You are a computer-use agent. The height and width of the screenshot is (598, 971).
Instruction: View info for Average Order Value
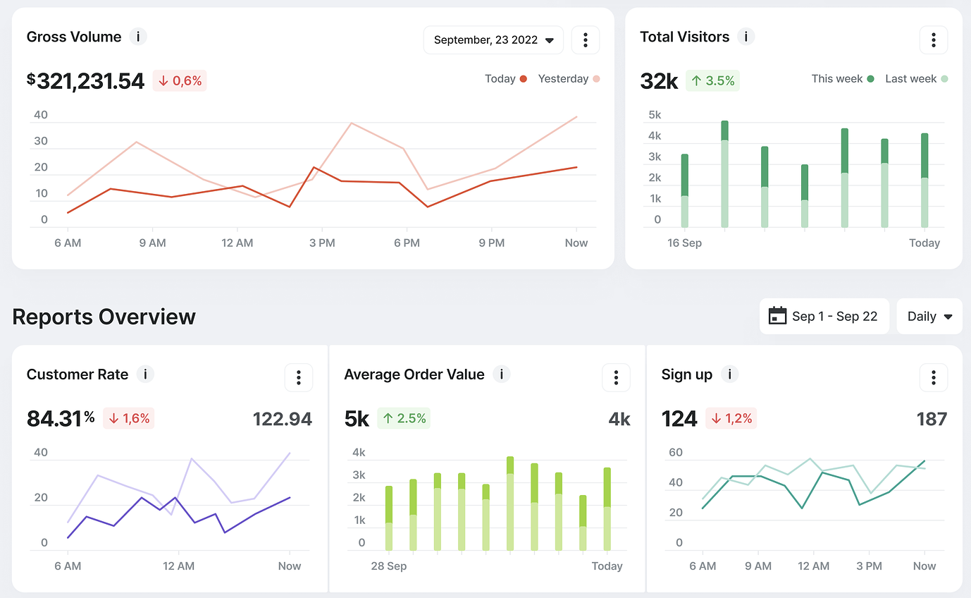pos(501,374)
